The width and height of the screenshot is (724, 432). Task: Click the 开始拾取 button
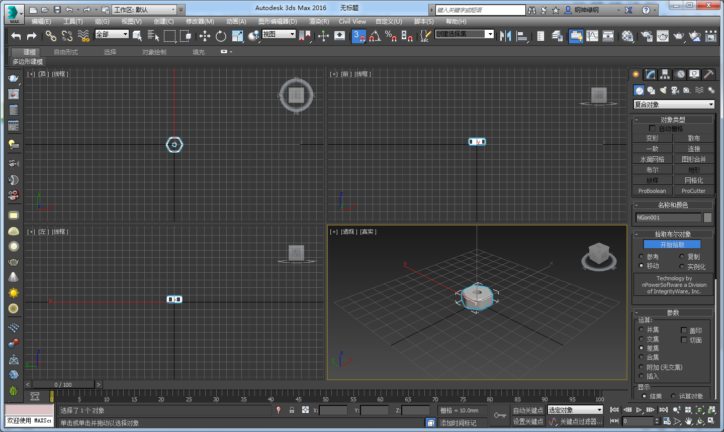click(x=672, y=245)
